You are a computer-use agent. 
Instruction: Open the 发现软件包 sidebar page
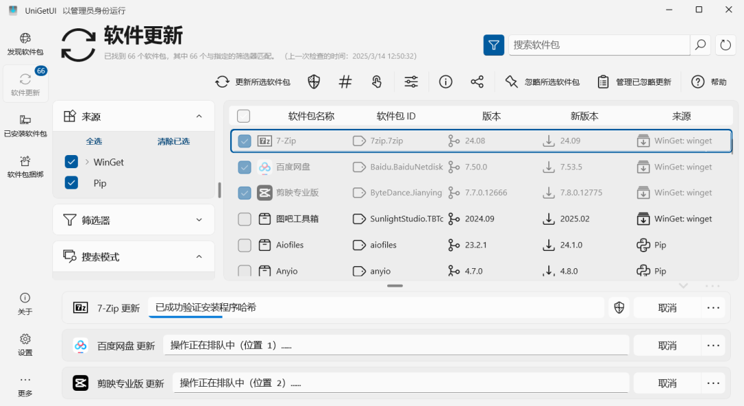tap(25, 43)
